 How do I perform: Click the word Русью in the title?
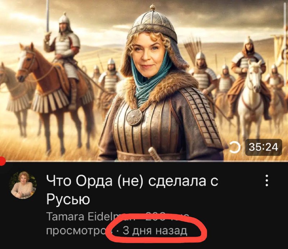tap(68, 199)
